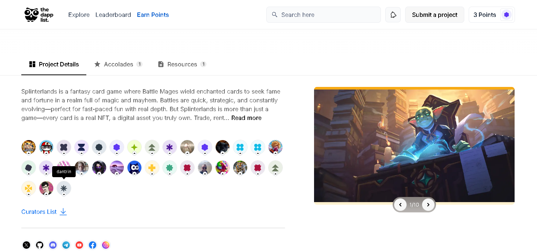Click the colorful lion art avatar
Image resolution: width=537 pixels, height=252 pixels.
click(223, 168)
